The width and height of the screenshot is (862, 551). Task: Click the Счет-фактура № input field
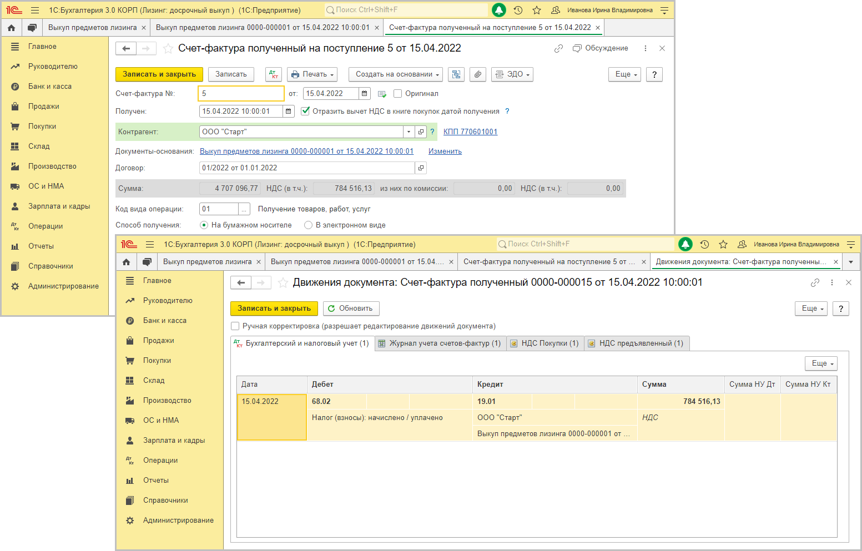point(241,94)
